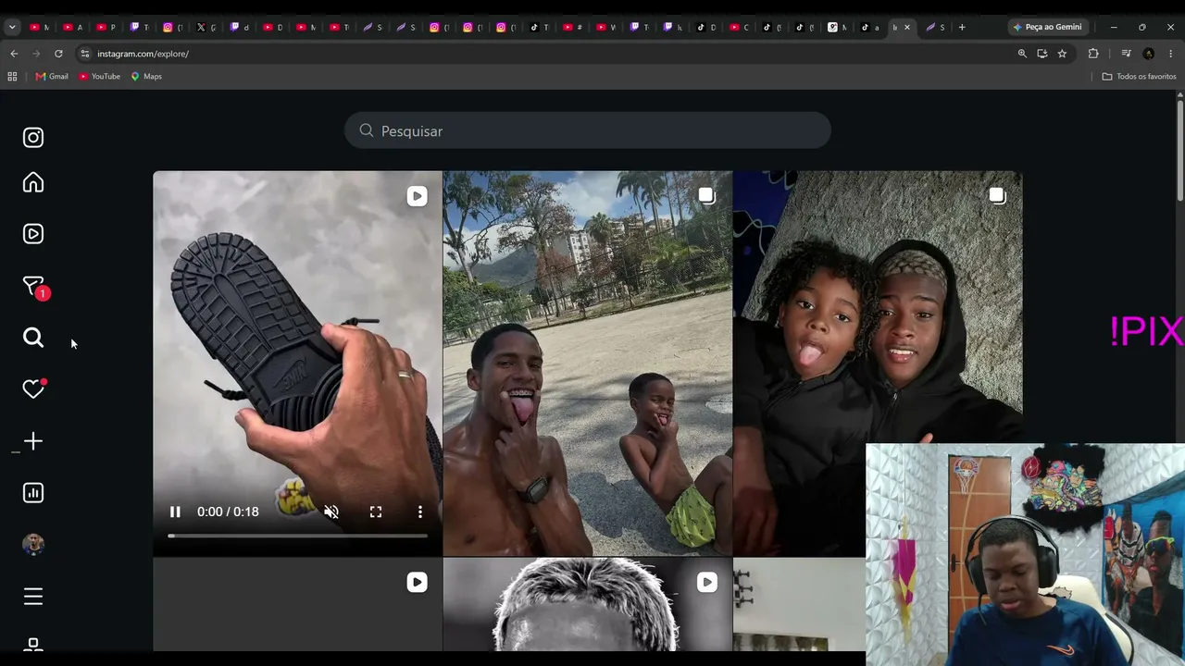Open the Chrome apps grid shortcut
Viewport: 1185px width, 666px height.
coord(12,77)
